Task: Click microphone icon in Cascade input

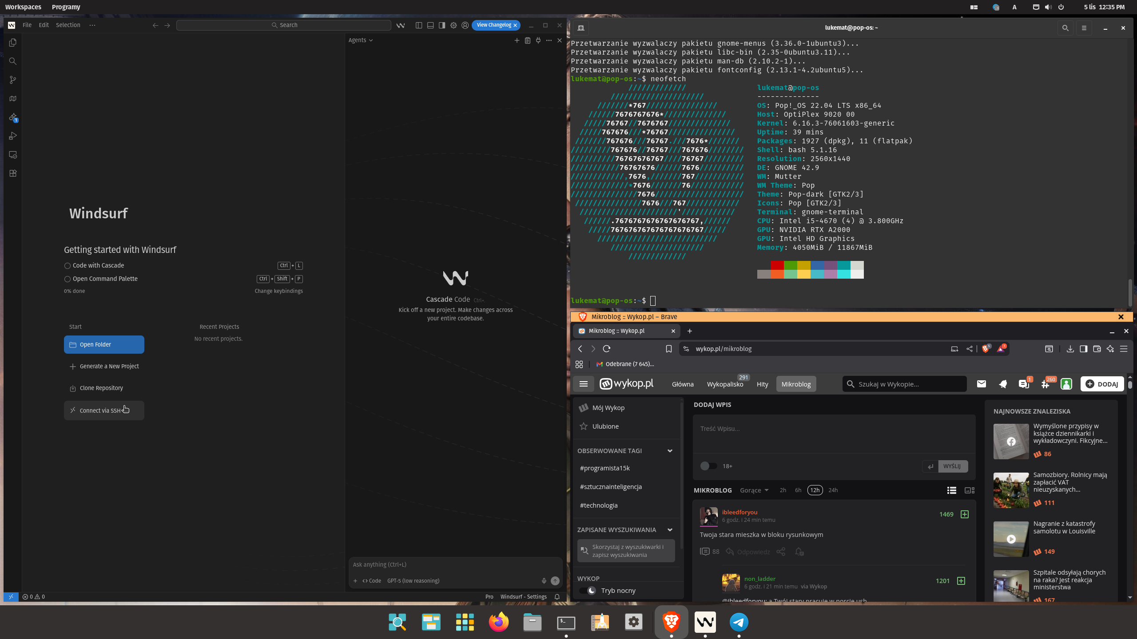Action: tap(544, 581)
